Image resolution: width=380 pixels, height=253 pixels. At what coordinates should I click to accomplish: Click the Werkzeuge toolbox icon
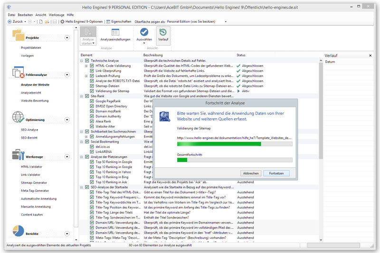(x=19, y=154)
